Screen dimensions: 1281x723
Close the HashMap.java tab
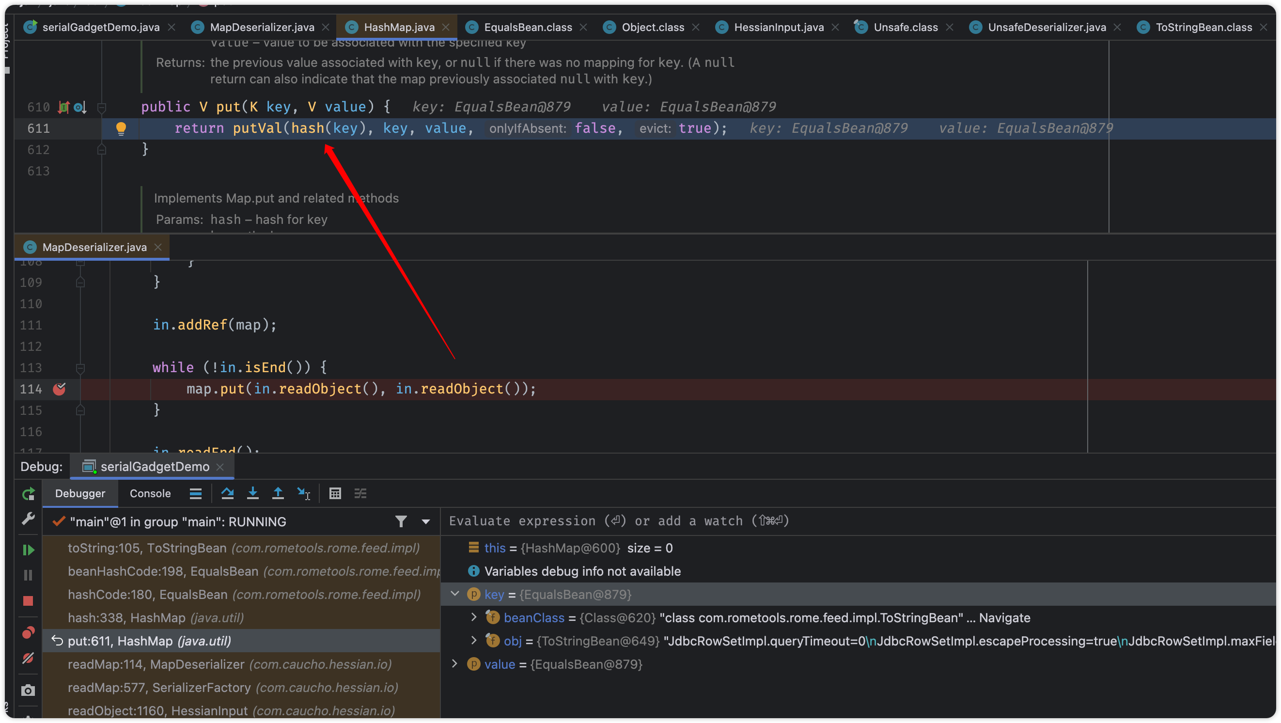tap(446, 27)
